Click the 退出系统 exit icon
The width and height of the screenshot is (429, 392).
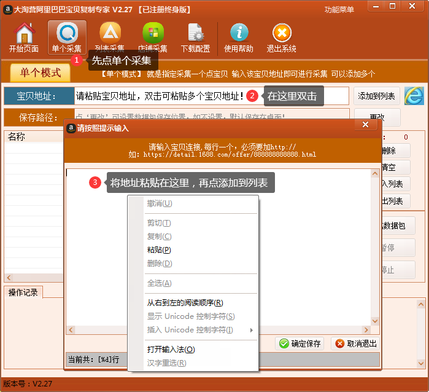point(282,37)
